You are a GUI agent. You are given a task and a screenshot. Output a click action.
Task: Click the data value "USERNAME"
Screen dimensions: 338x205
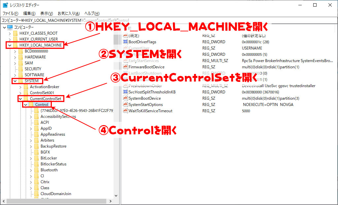point(252,48)
